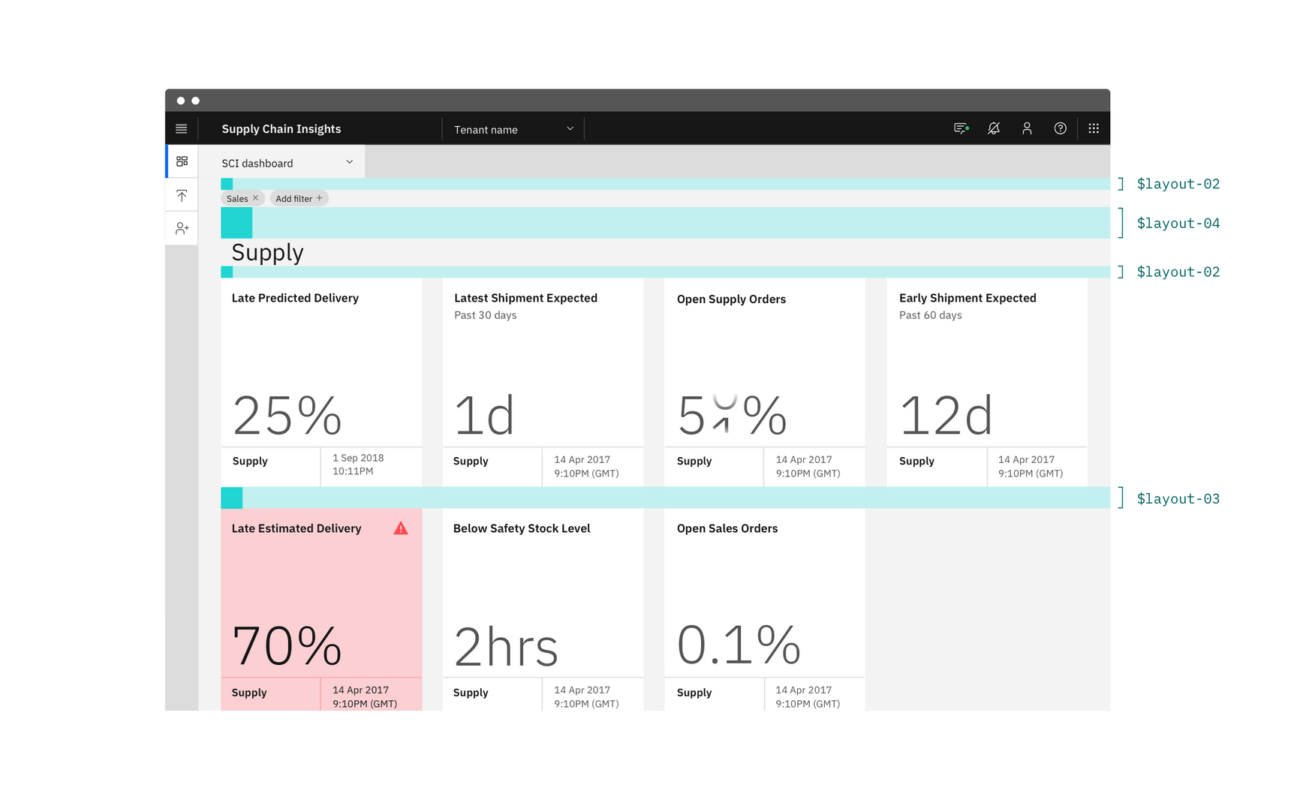The height and width of the screenshot is (806, 1297).
Task: Remove the Sales filter chip
Action: click(x=255, y=198)
